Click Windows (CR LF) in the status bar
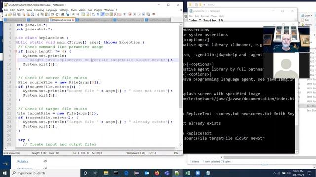This screenshot has height=177, width=316. click(x=136, y=153)
